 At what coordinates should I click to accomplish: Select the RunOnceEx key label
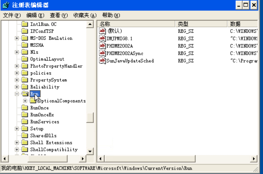pyautogui.click(x=42, y=114)
